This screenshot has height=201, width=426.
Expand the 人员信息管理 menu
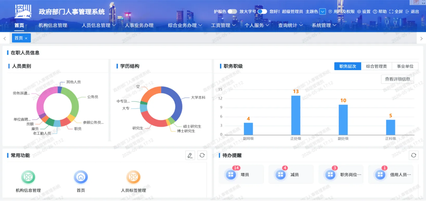pos(99,25)
